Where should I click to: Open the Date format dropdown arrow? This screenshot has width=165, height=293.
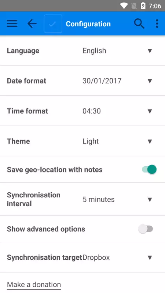150,81
